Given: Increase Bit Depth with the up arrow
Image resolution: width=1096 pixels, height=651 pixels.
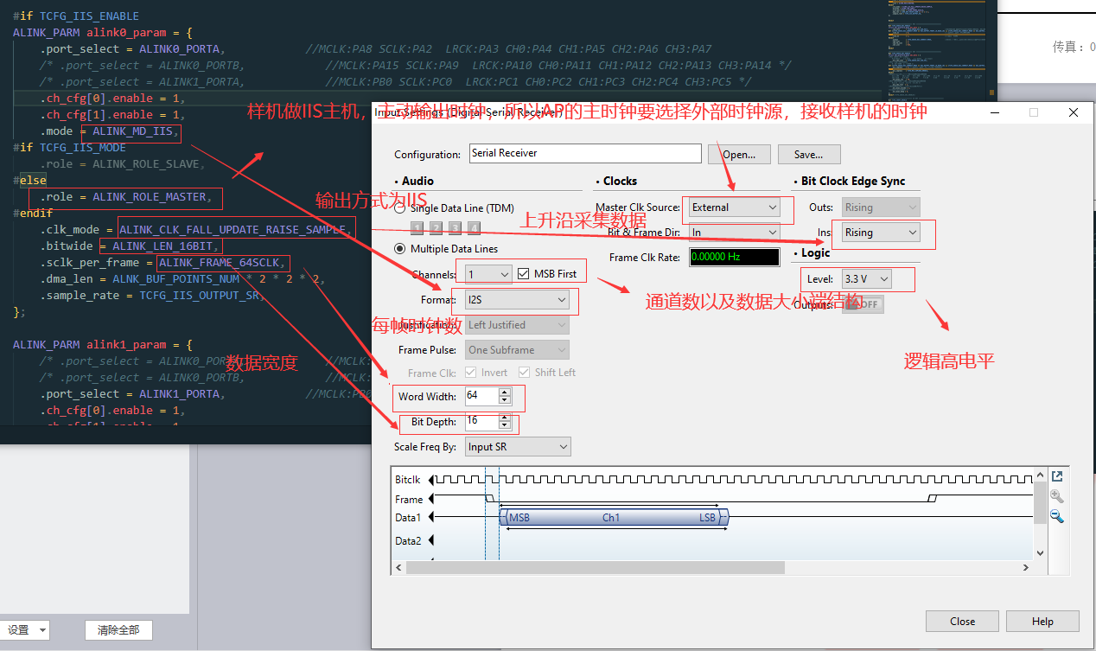Looking at the screenshot, I should tap(505, 417).
